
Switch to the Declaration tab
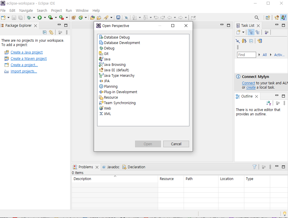[134, 167]
